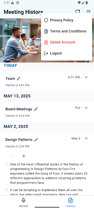Screen dimensions: 94x210
Task: Tap the microphone Record icon
Action: point(23,201)
